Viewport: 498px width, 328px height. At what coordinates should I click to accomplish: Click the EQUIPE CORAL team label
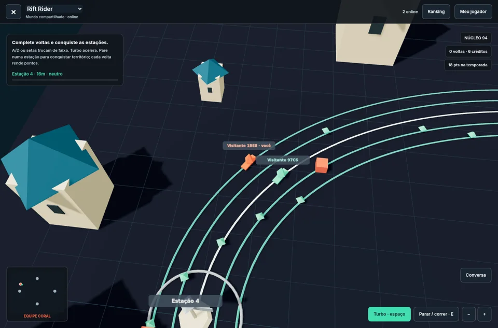pyautogui.click(x=37, y=316)
